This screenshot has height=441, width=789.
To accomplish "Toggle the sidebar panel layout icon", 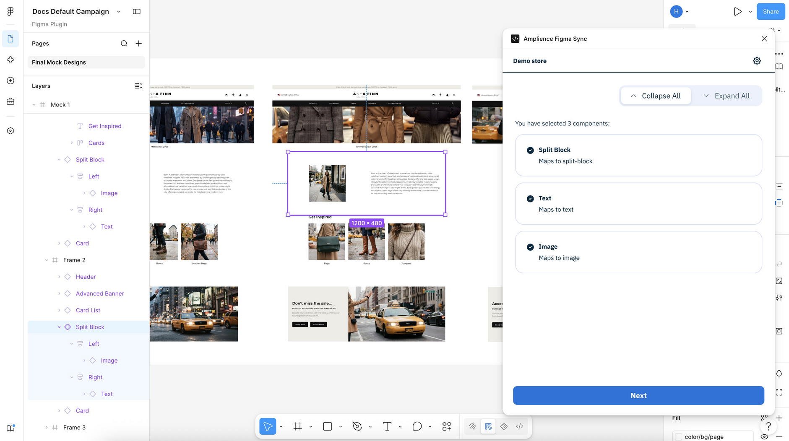I will coord(137,11).
